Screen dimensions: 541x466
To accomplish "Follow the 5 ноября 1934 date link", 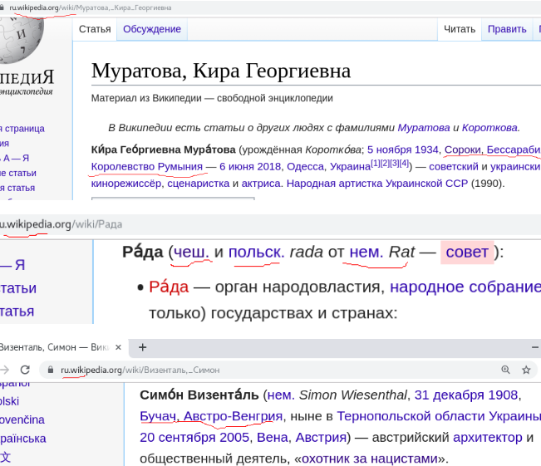I will tap(403, 150).
